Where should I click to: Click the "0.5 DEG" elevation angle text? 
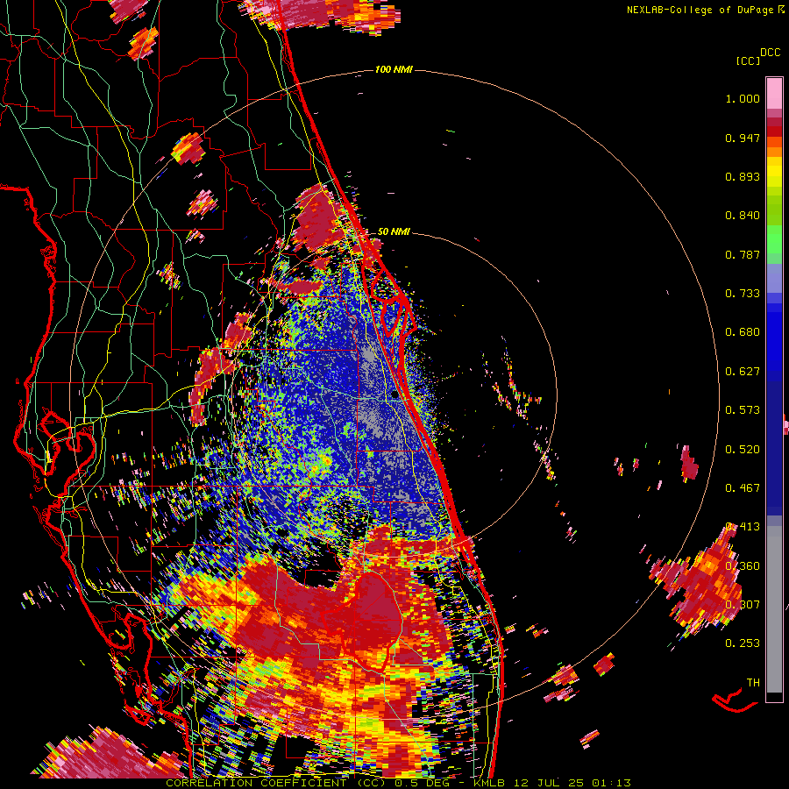coord(422,783)
